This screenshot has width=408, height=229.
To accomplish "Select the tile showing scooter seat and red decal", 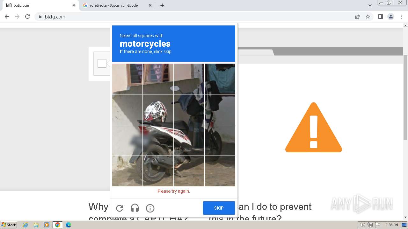I will [189, 140].
